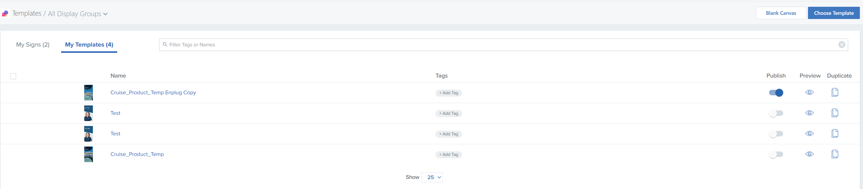Duplicate the last Cruise_Product_Temp template
Viewport: 863px width, 189px height.
(835, 154)
